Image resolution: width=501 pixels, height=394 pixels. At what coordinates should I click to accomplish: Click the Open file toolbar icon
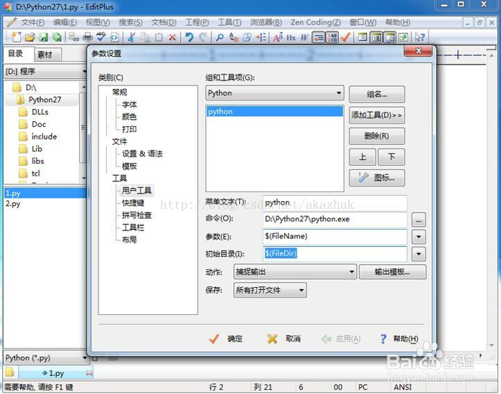(29, 37)
